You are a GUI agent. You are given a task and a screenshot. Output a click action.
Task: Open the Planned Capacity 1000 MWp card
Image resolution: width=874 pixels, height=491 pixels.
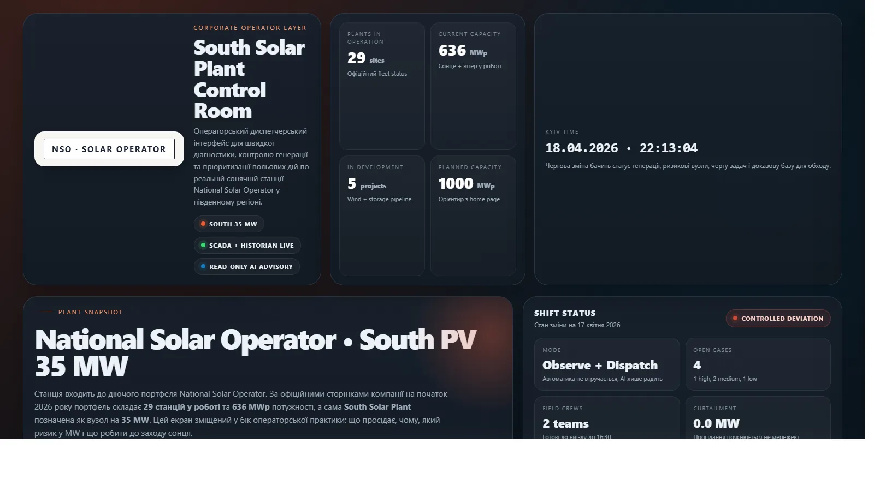473,216
